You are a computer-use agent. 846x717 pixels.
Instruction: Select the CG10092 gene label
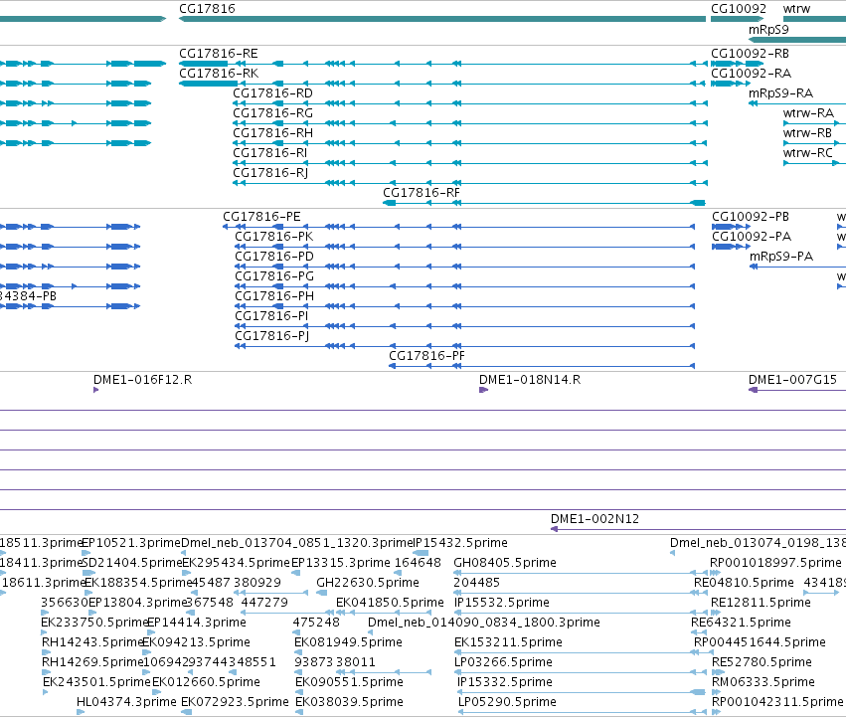[x=739, y=9]
